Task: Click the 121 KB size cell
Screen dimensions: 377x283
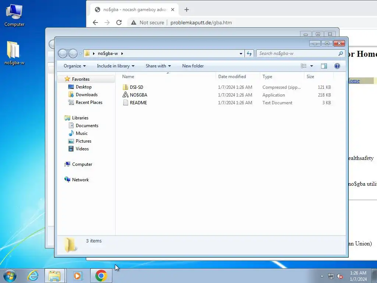Action: pyautogui.click(x=324, y=87)
